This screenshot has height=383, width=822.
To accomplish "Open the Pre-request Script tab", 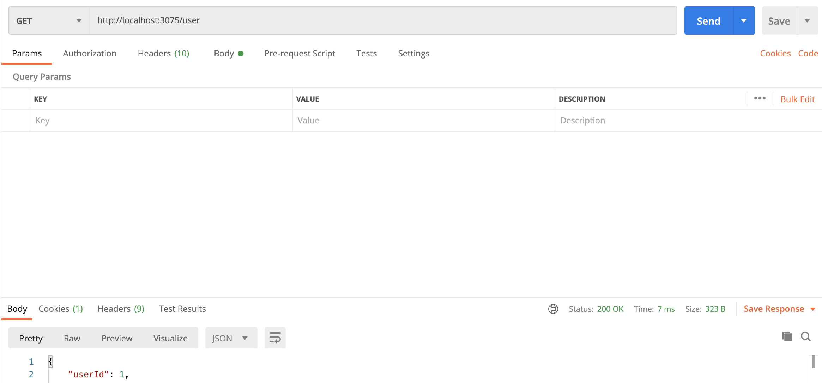I will (x=300, y=53).
